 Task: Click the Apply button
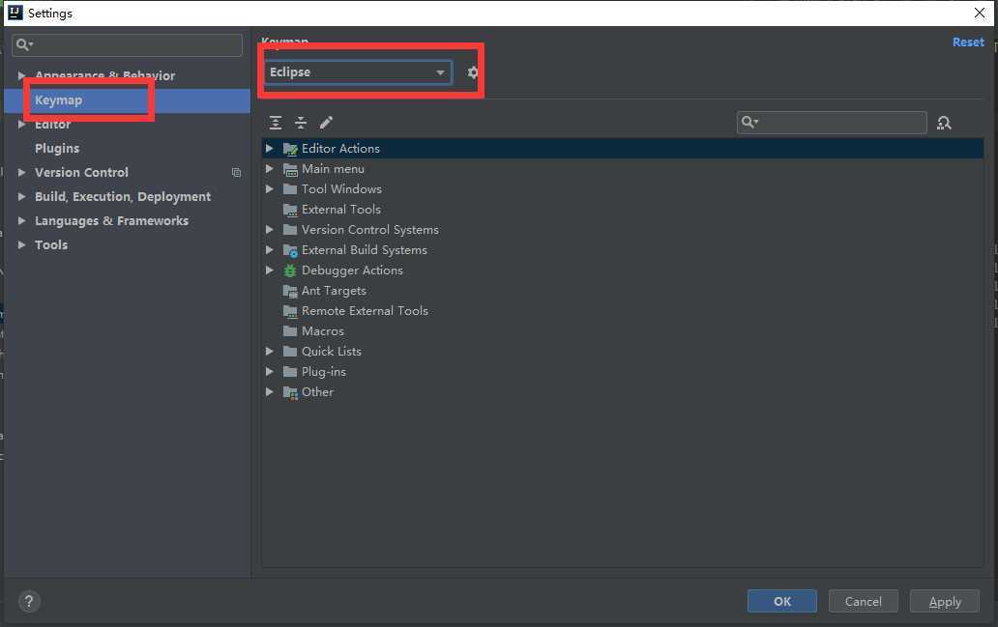tap(945, 601)
